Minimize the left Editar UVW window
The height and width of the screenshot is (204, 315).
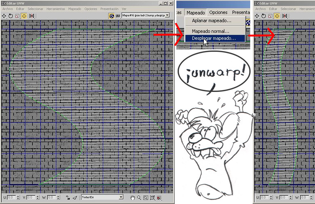coord(161,3)
